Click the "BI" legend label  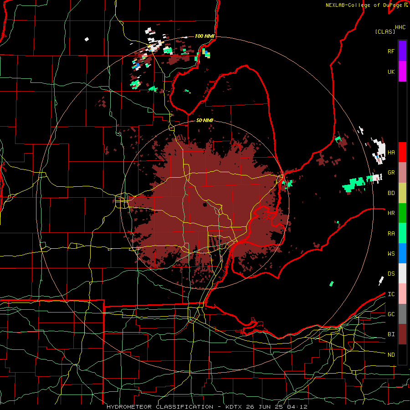pos(391,334)
